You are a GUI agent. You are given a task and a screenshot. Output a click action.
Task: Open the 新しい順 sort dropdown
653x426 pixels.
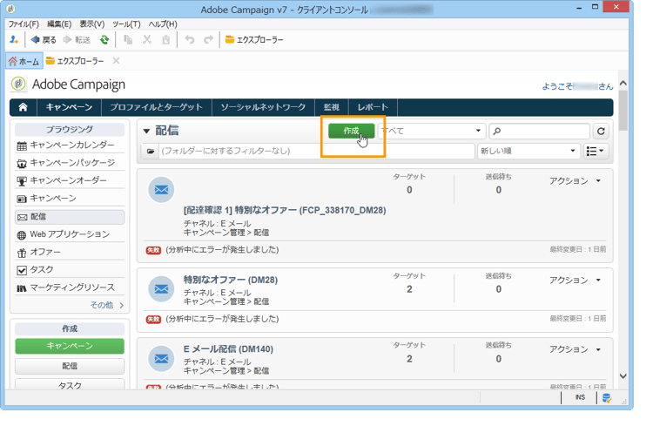(x=528, y=151)
